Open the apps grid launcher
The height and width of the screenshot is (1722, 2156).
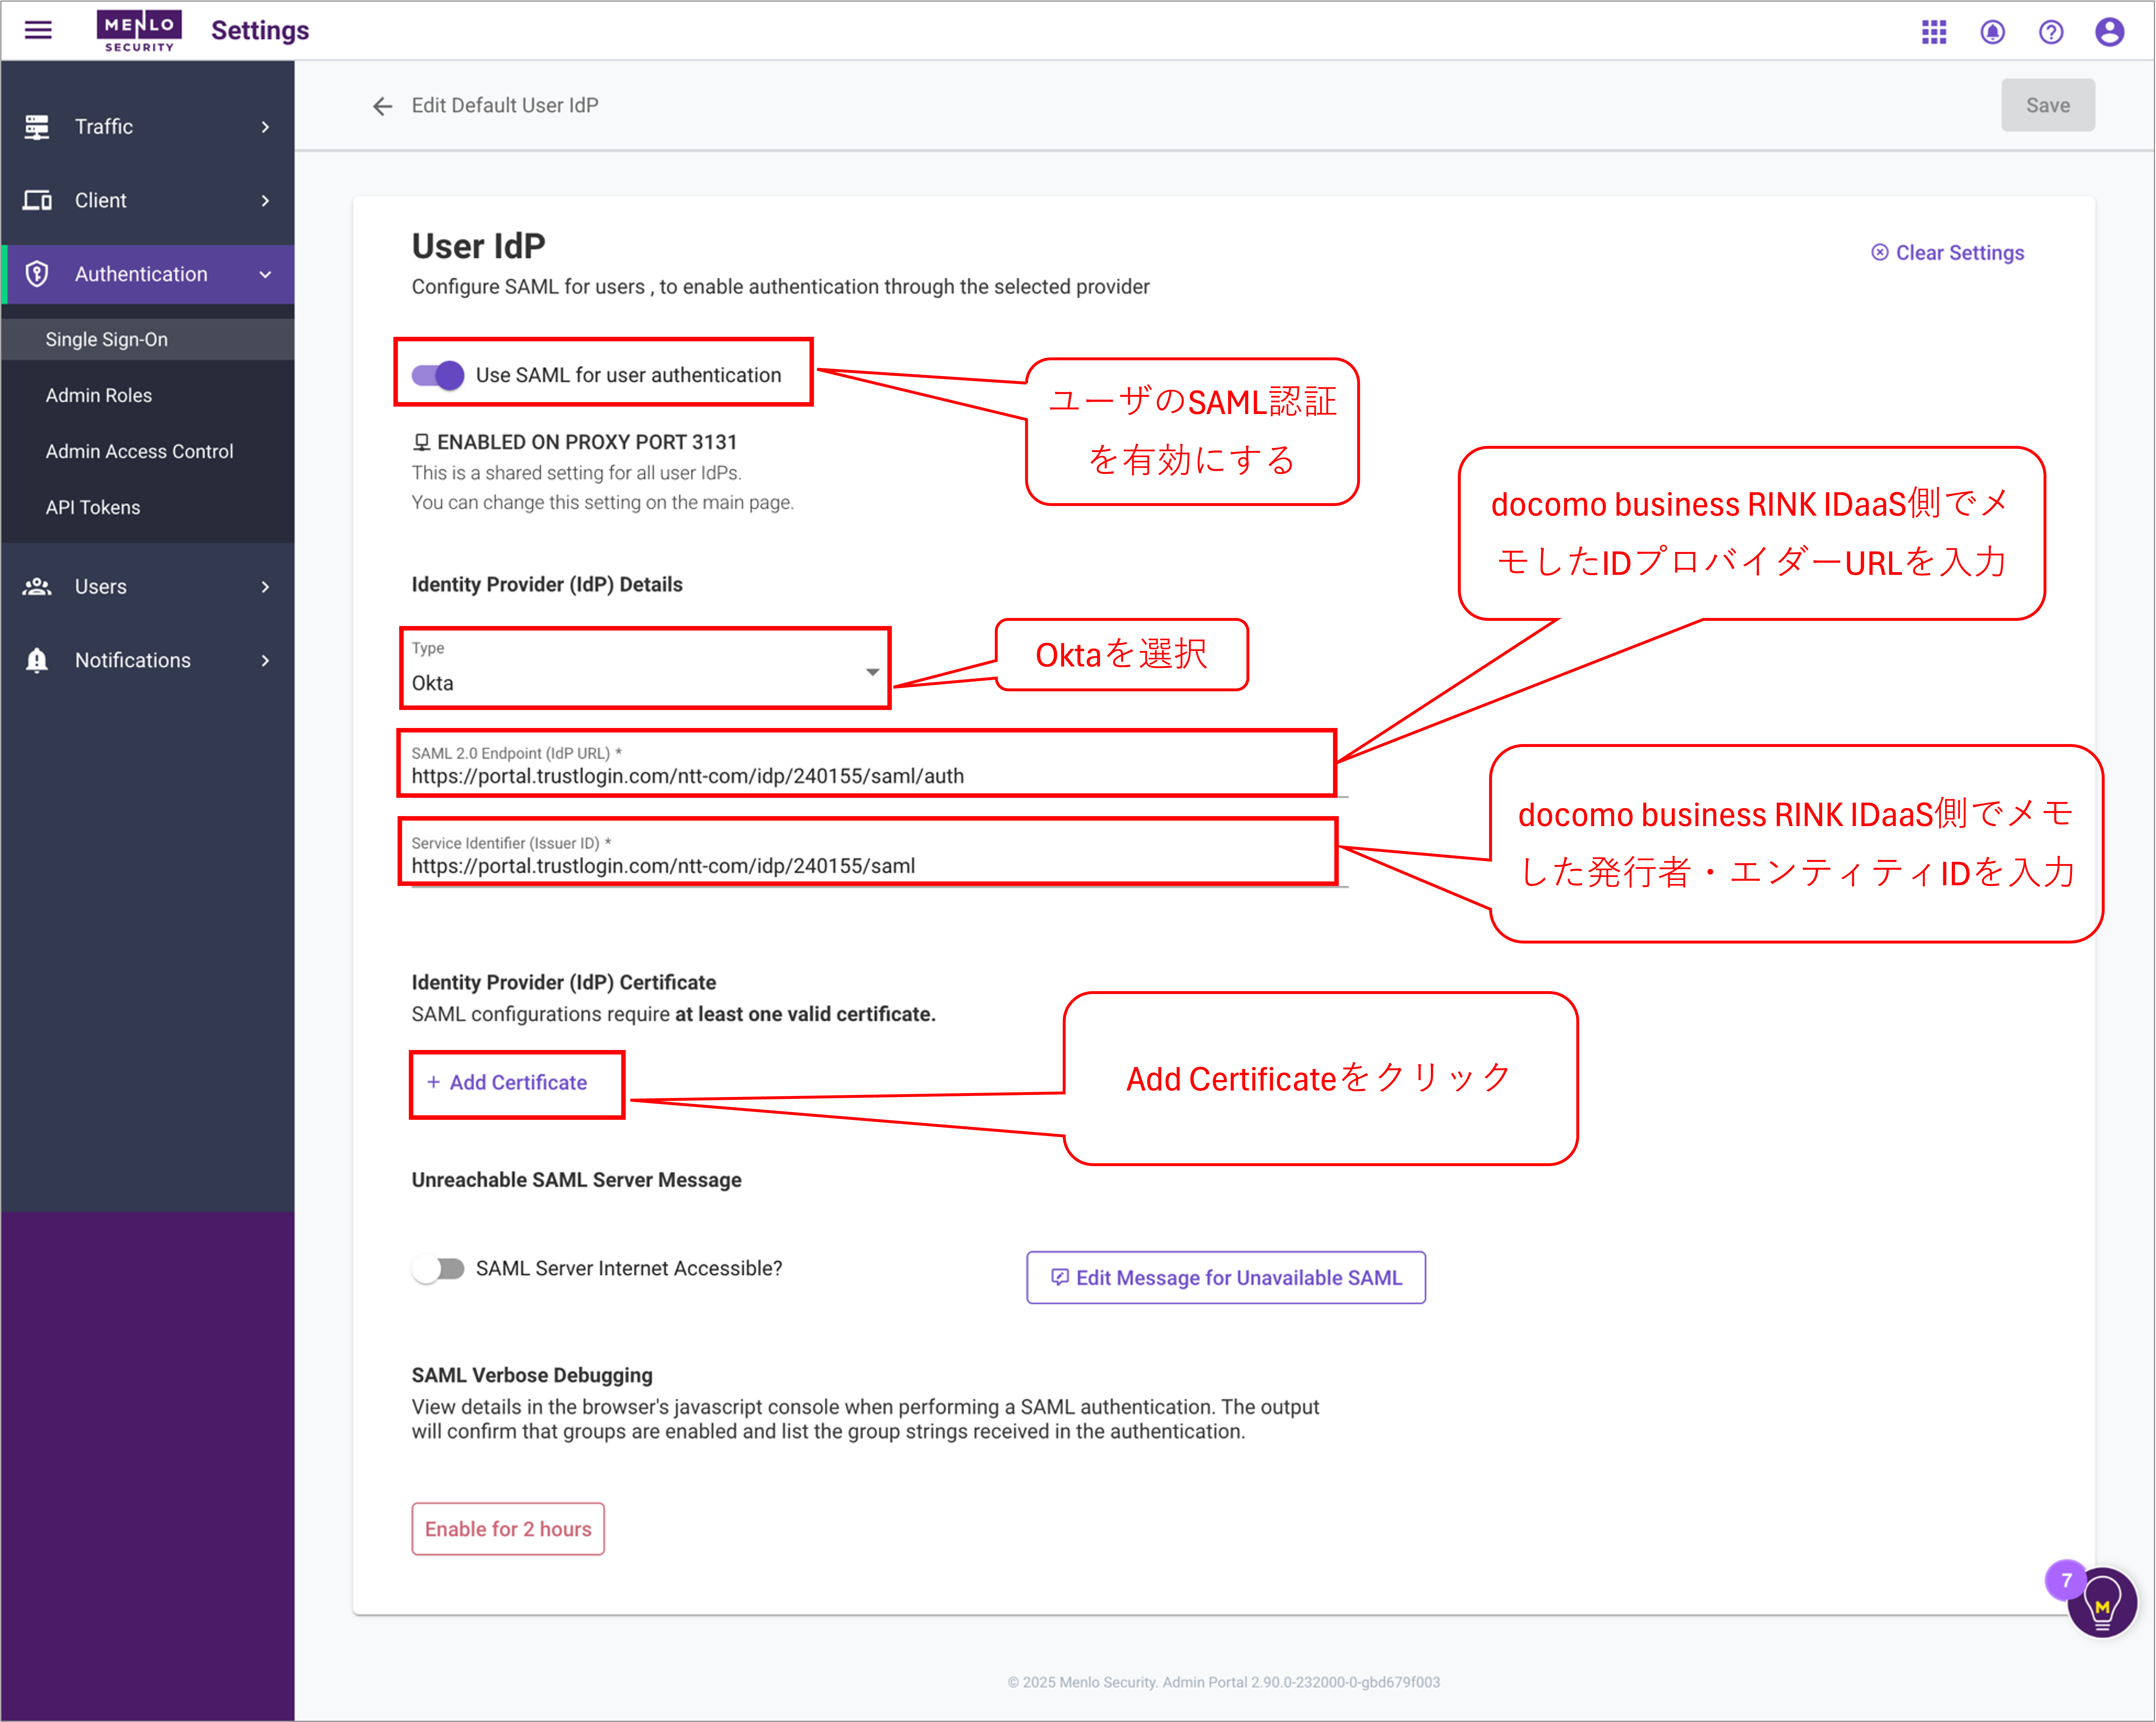point(1934,32)
